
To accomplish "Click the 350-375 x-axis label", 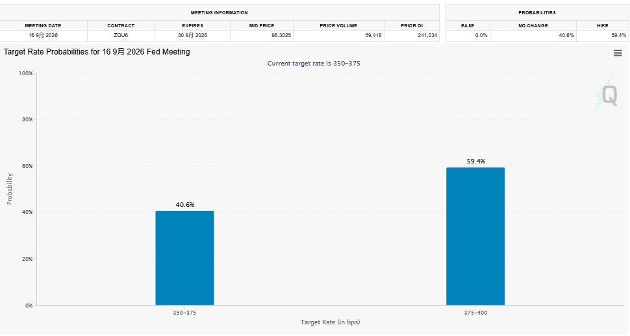I will [184, 313].
